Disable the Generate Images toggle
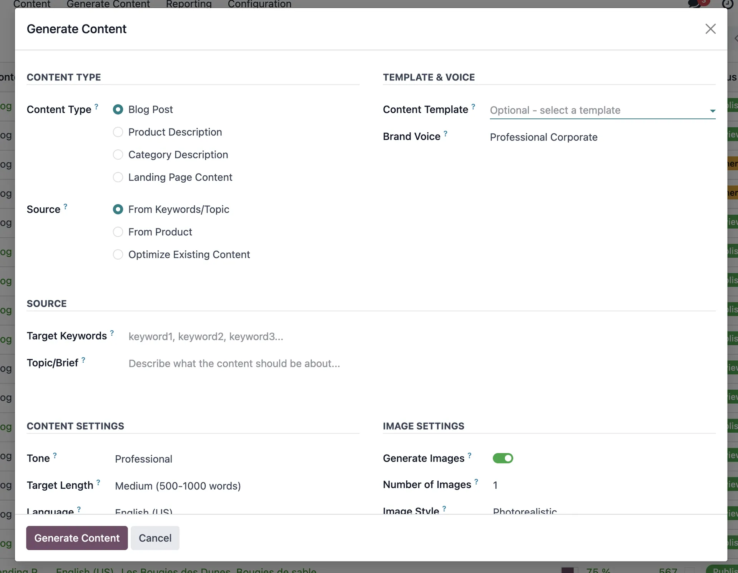Image resolution: width=738 pixels, height=573 pixels. [503, 458]
